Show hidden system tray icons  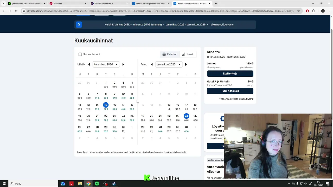[289, 184]
